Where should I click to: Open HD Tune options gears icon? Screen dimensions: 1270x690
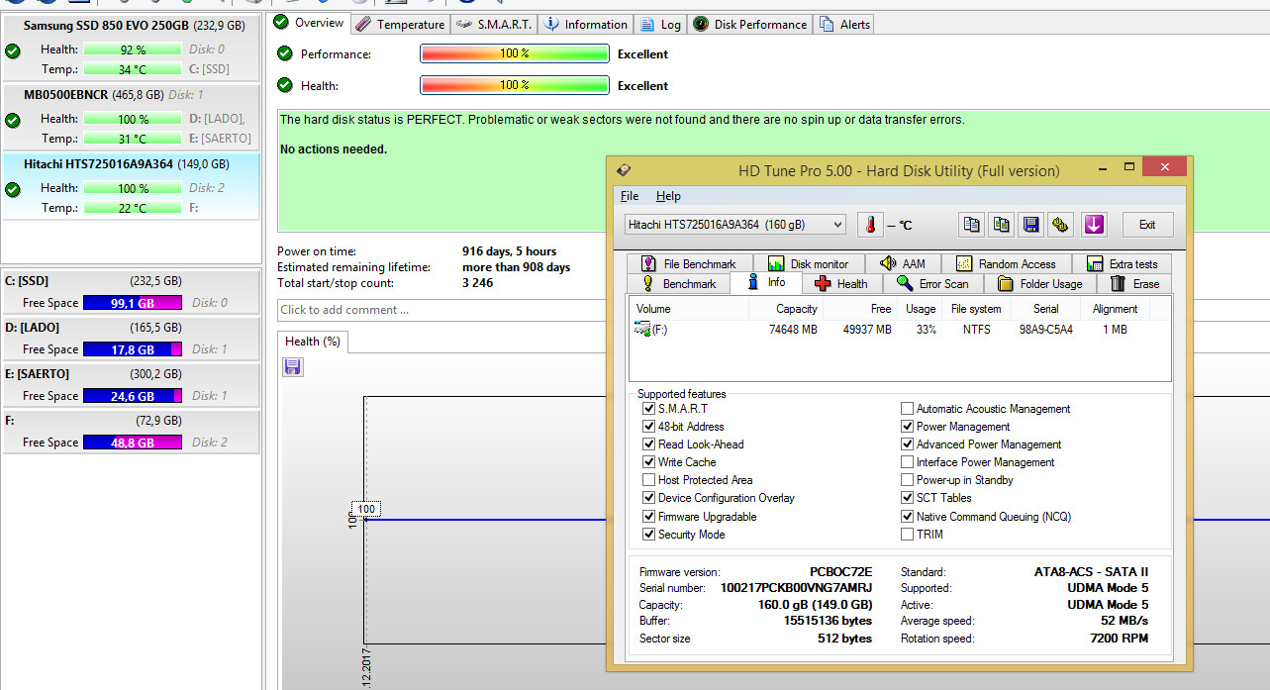click(x=1060, y=225)
